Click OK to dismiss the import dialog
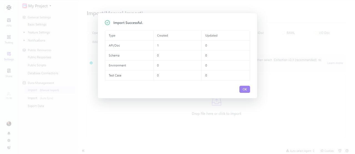Image resolution: width=355 pixels, height=154 pixels. 245,89
